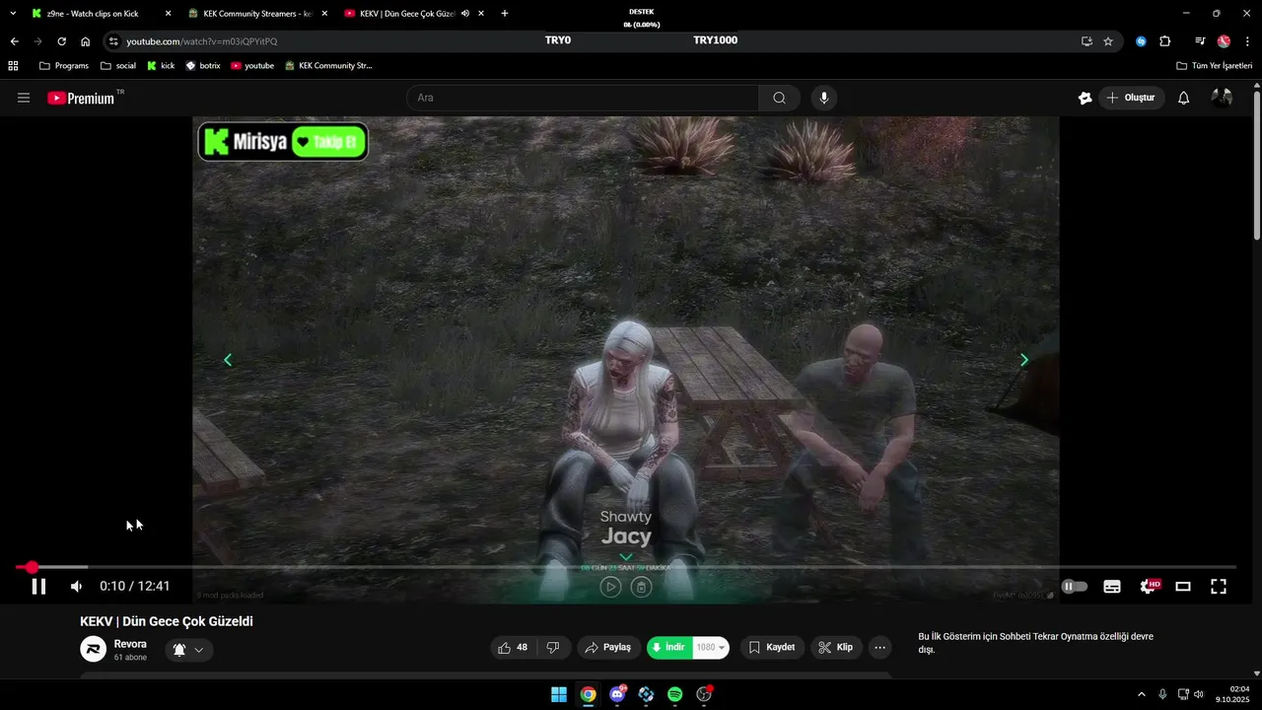Like the video with thumbs up
Image resolution: width=1262 pixels, height=710 pixels.
(x=513, y=648)
